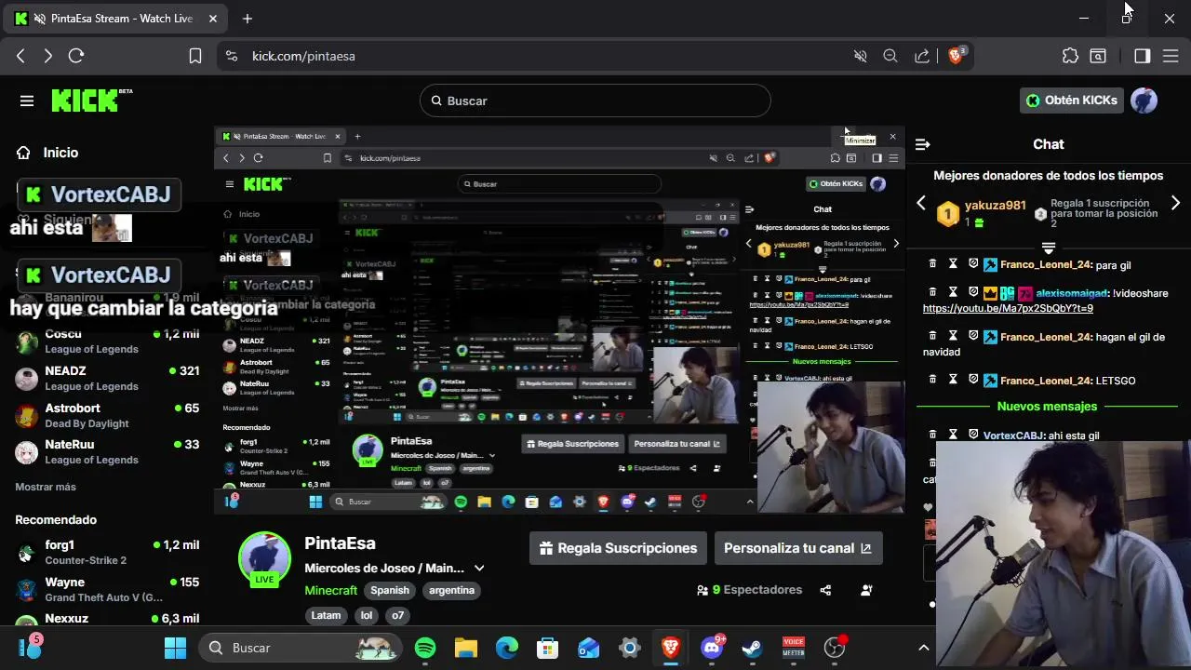This screenshot has width=1191, height=670.
Task: Open the Kick hamburger menu
Action: point(27,100)
